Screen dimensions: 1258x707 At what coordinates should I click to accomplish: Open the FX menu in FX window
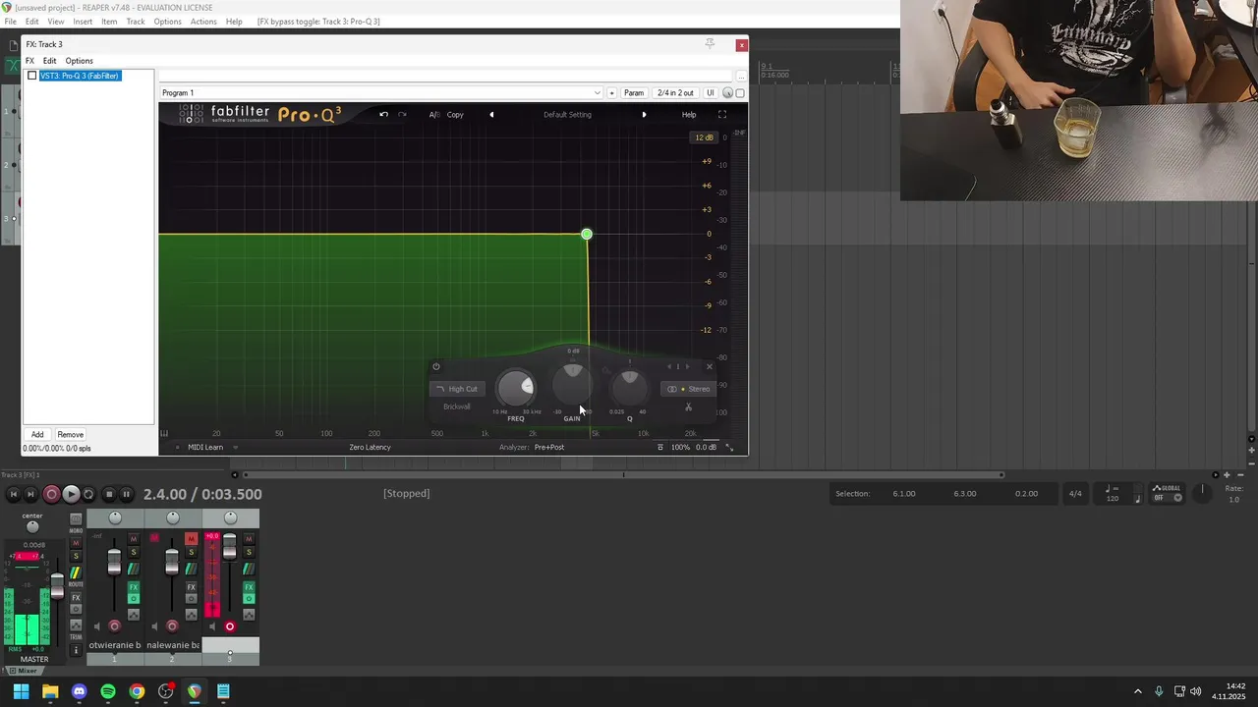29,61
